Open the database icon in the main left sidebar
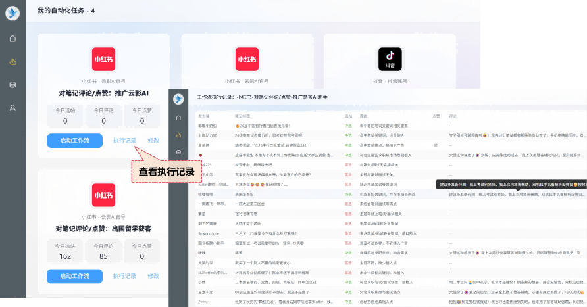Viewport: 587px width, 307px height. point(13,85)
